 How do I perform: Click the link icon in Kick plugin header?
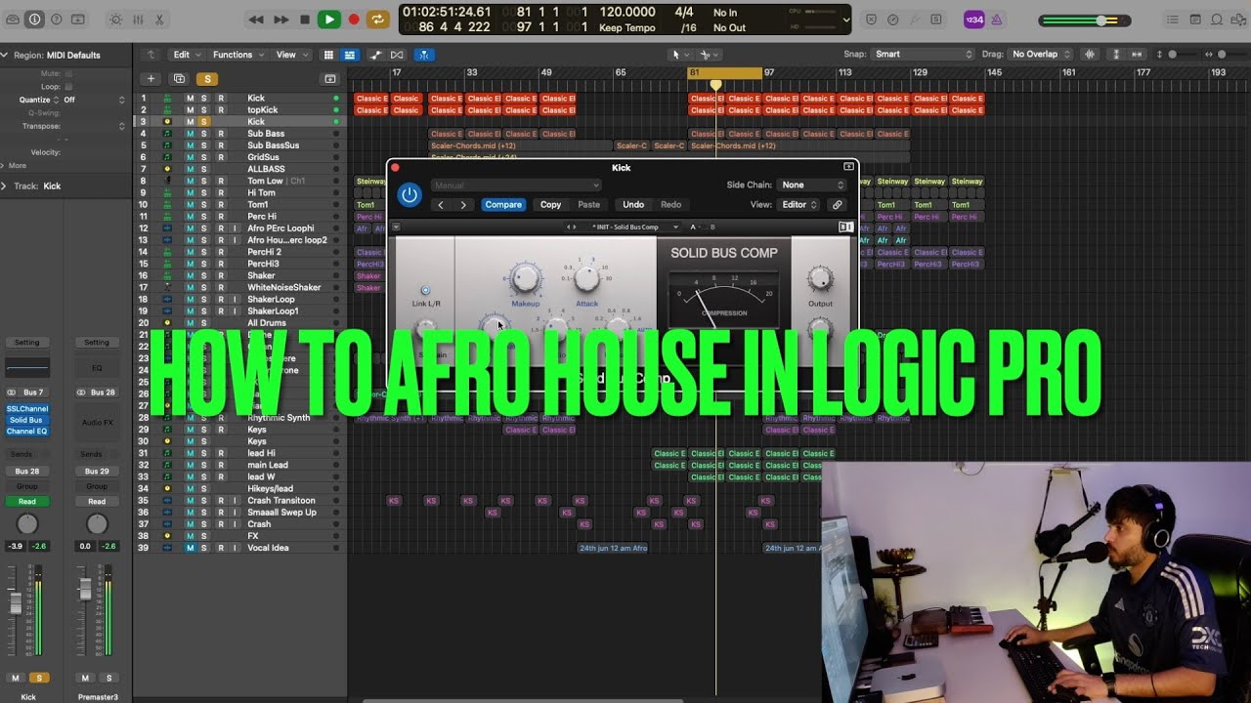(837, 205)
